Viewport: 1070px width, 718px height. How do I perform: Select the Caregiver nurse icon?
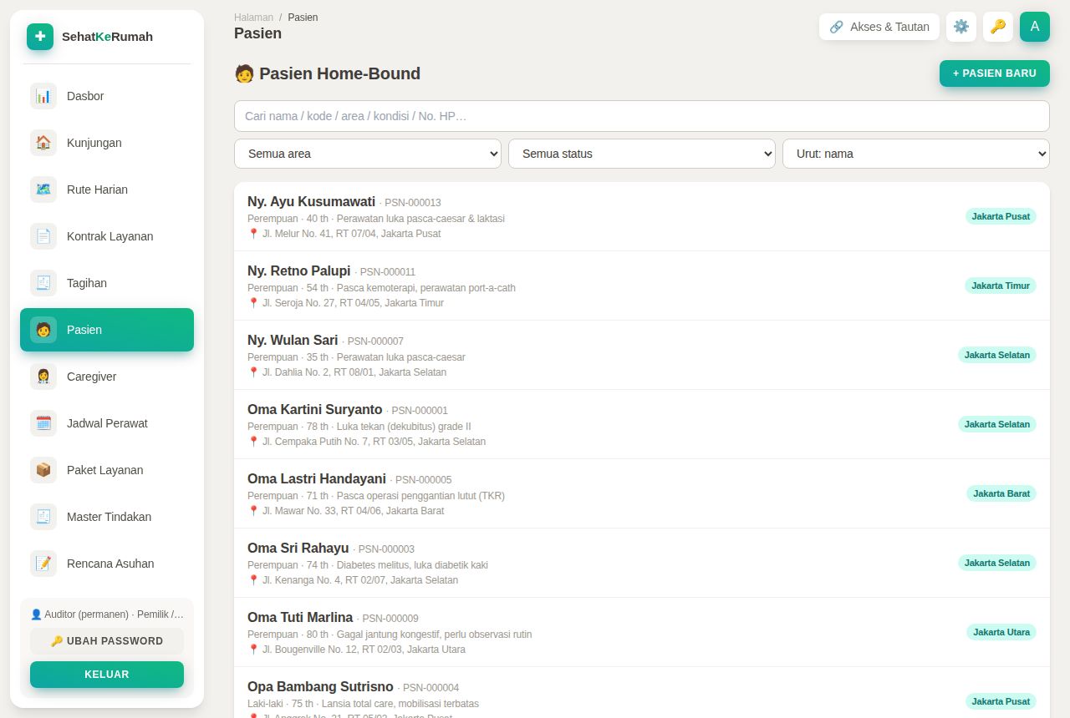click(43, 377)
